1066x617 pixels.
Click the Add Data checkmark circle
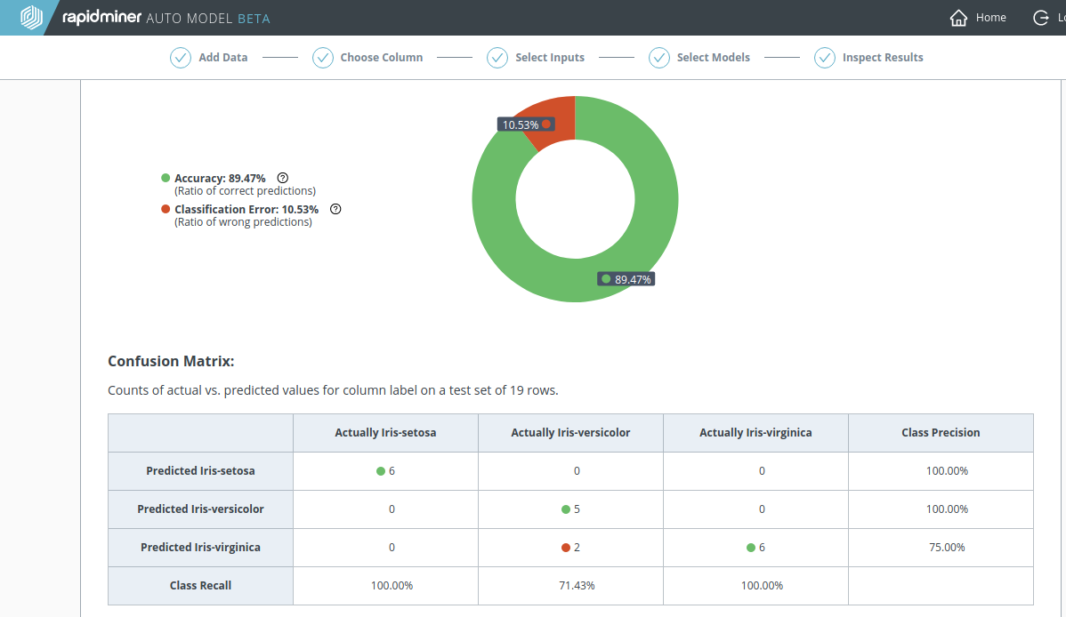pyautogui.click(x=181, y=58)
